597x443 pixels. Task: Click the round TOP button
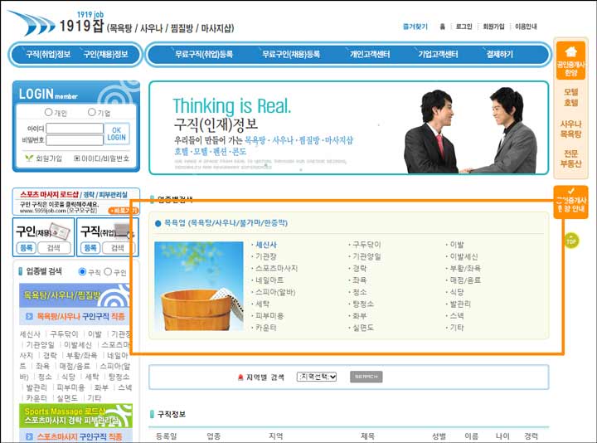point(571,241)
